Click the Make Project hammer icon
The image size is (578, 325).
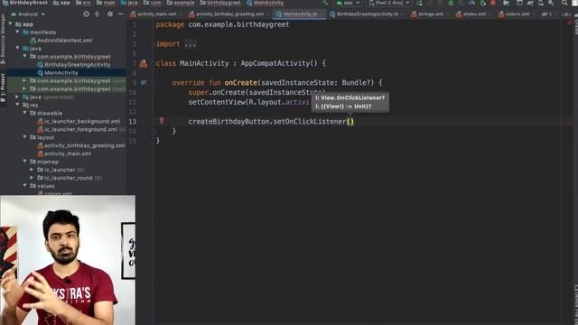[x=325, y=3]
